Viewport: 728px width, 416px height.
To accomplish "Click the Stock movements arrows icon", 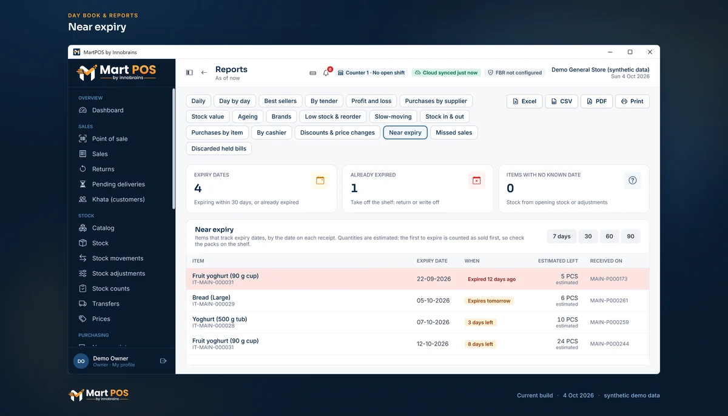I will click(83, 258).
